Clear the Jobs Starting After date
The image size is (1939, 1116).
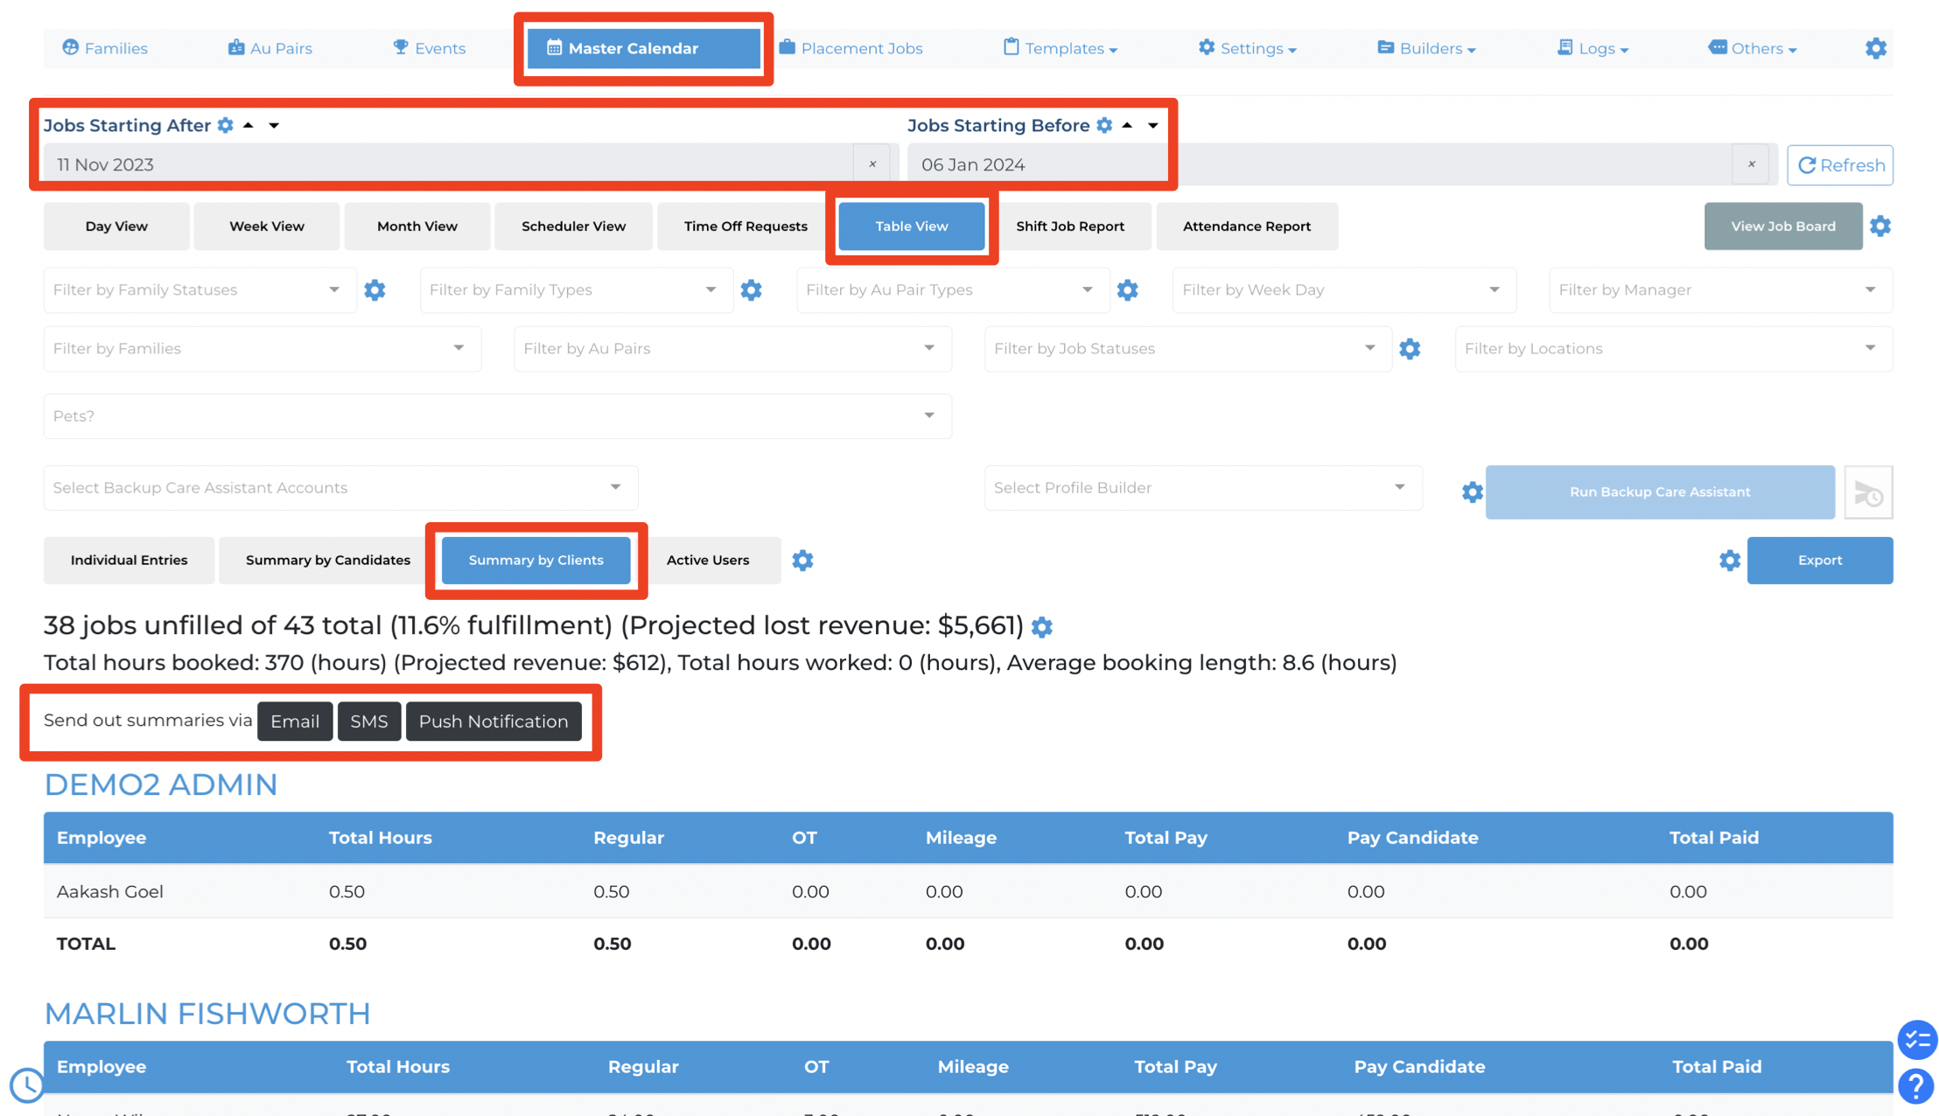872,164
